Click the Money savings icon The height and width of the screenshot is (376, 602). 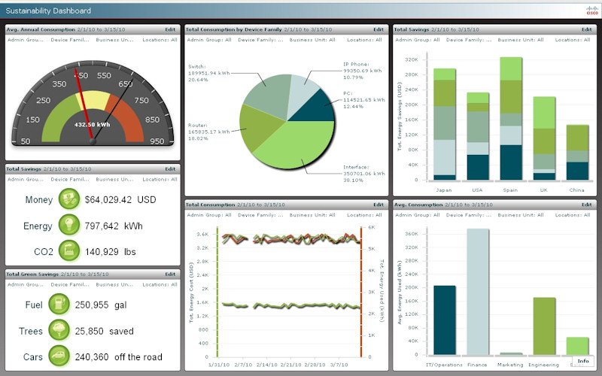[69, 199]
